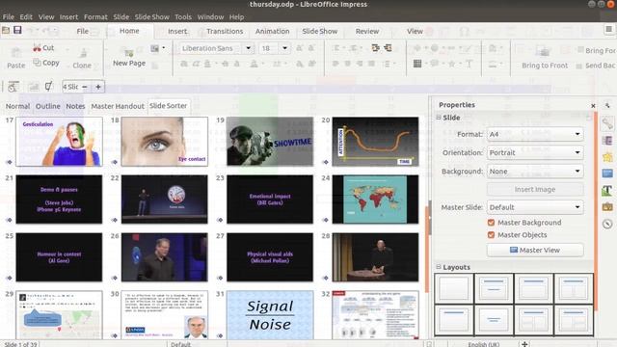Image resolution: width=617 pixels, height=347 pixels.
Task: Open the Format dropdown showing A4
Action: tap(535, 134)
